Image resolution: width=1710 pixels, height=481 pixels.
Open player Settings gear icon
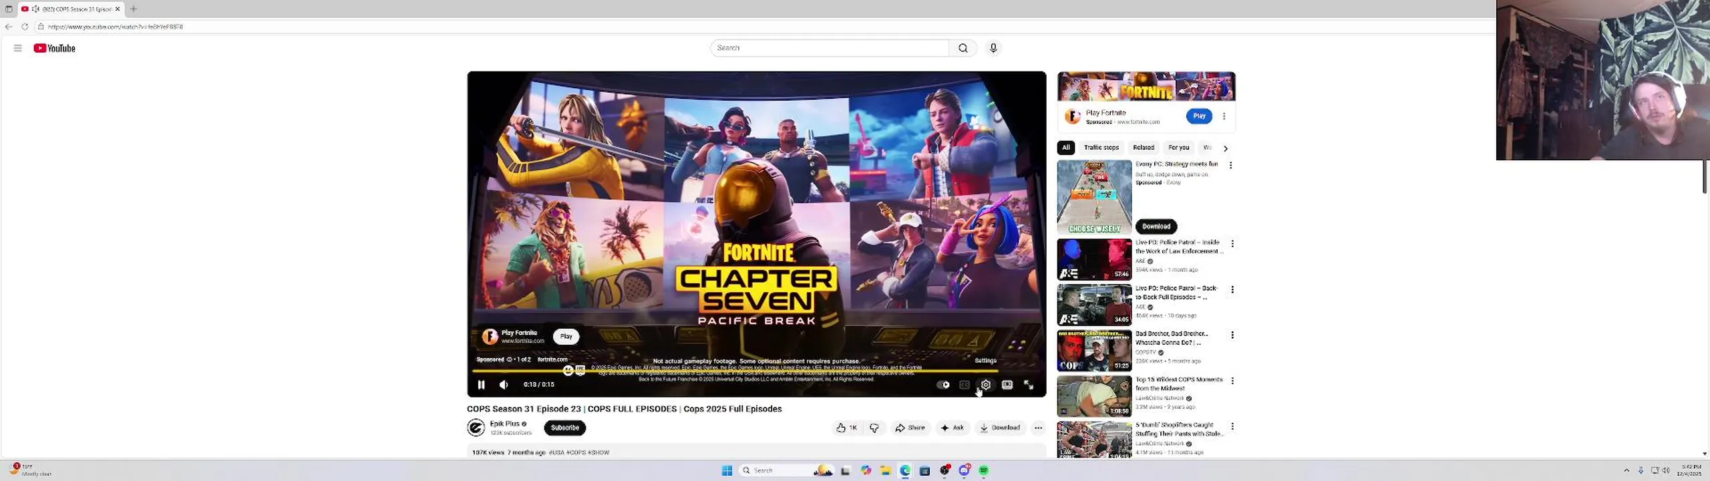pyautogui.click(x=986, y=385)
